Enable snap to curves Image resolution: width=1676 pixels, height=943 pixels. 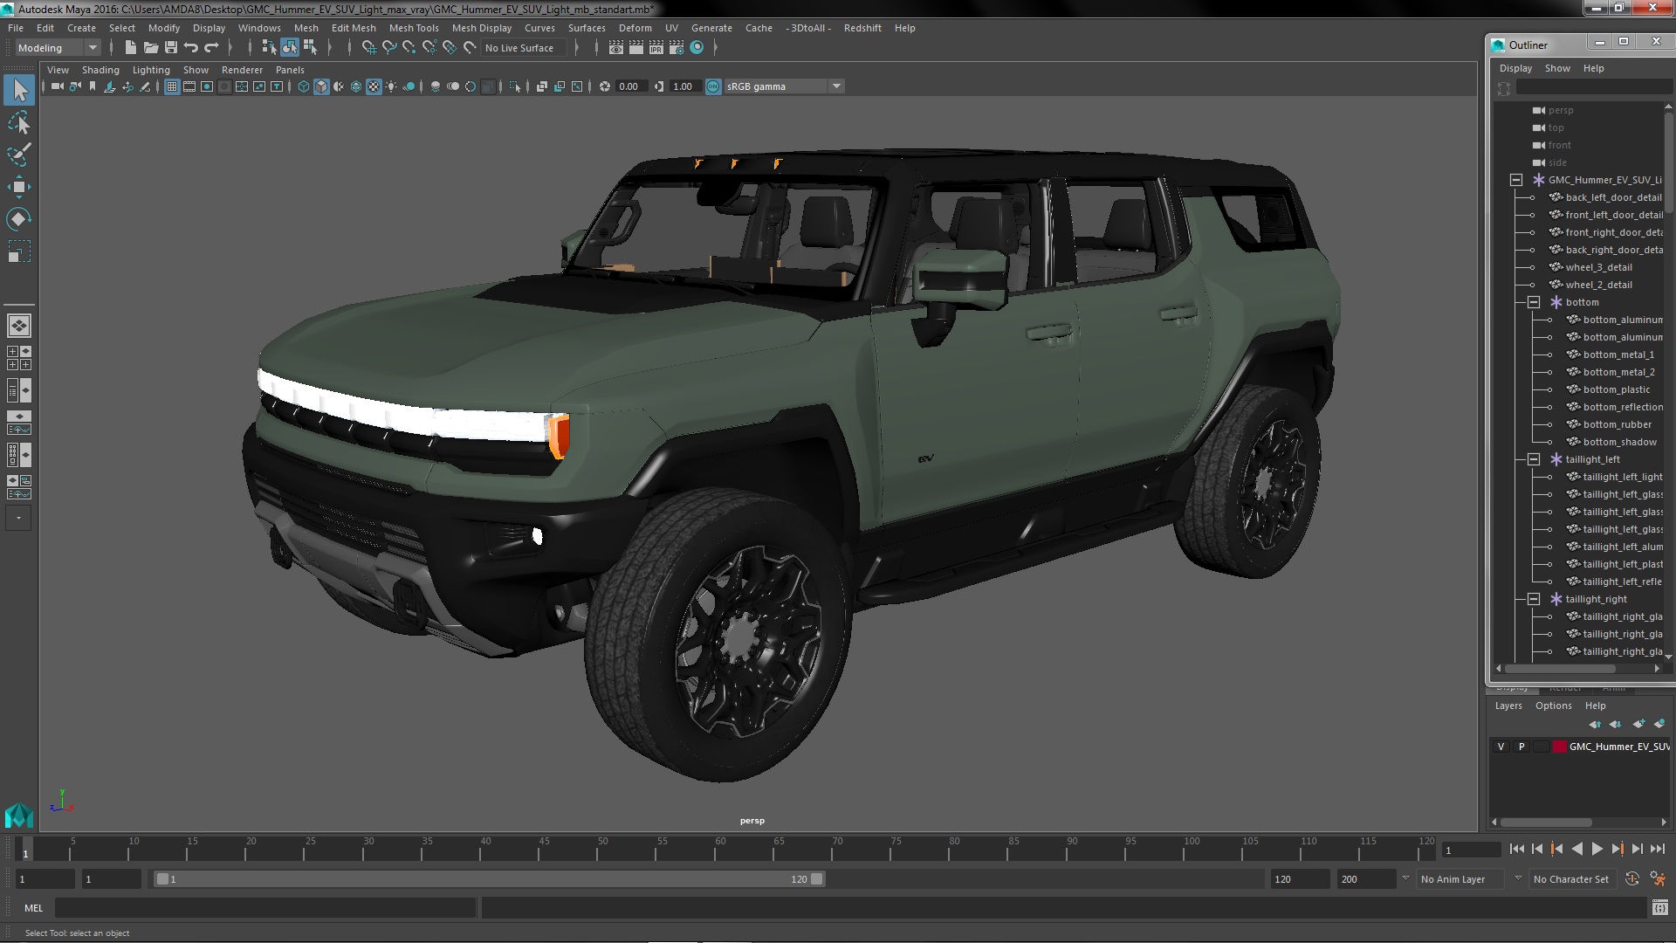click(x=389, y=48)
